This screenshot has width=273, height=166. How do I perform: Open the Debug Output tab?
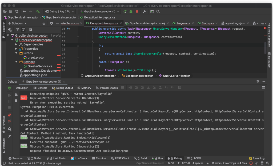(62, 88)
